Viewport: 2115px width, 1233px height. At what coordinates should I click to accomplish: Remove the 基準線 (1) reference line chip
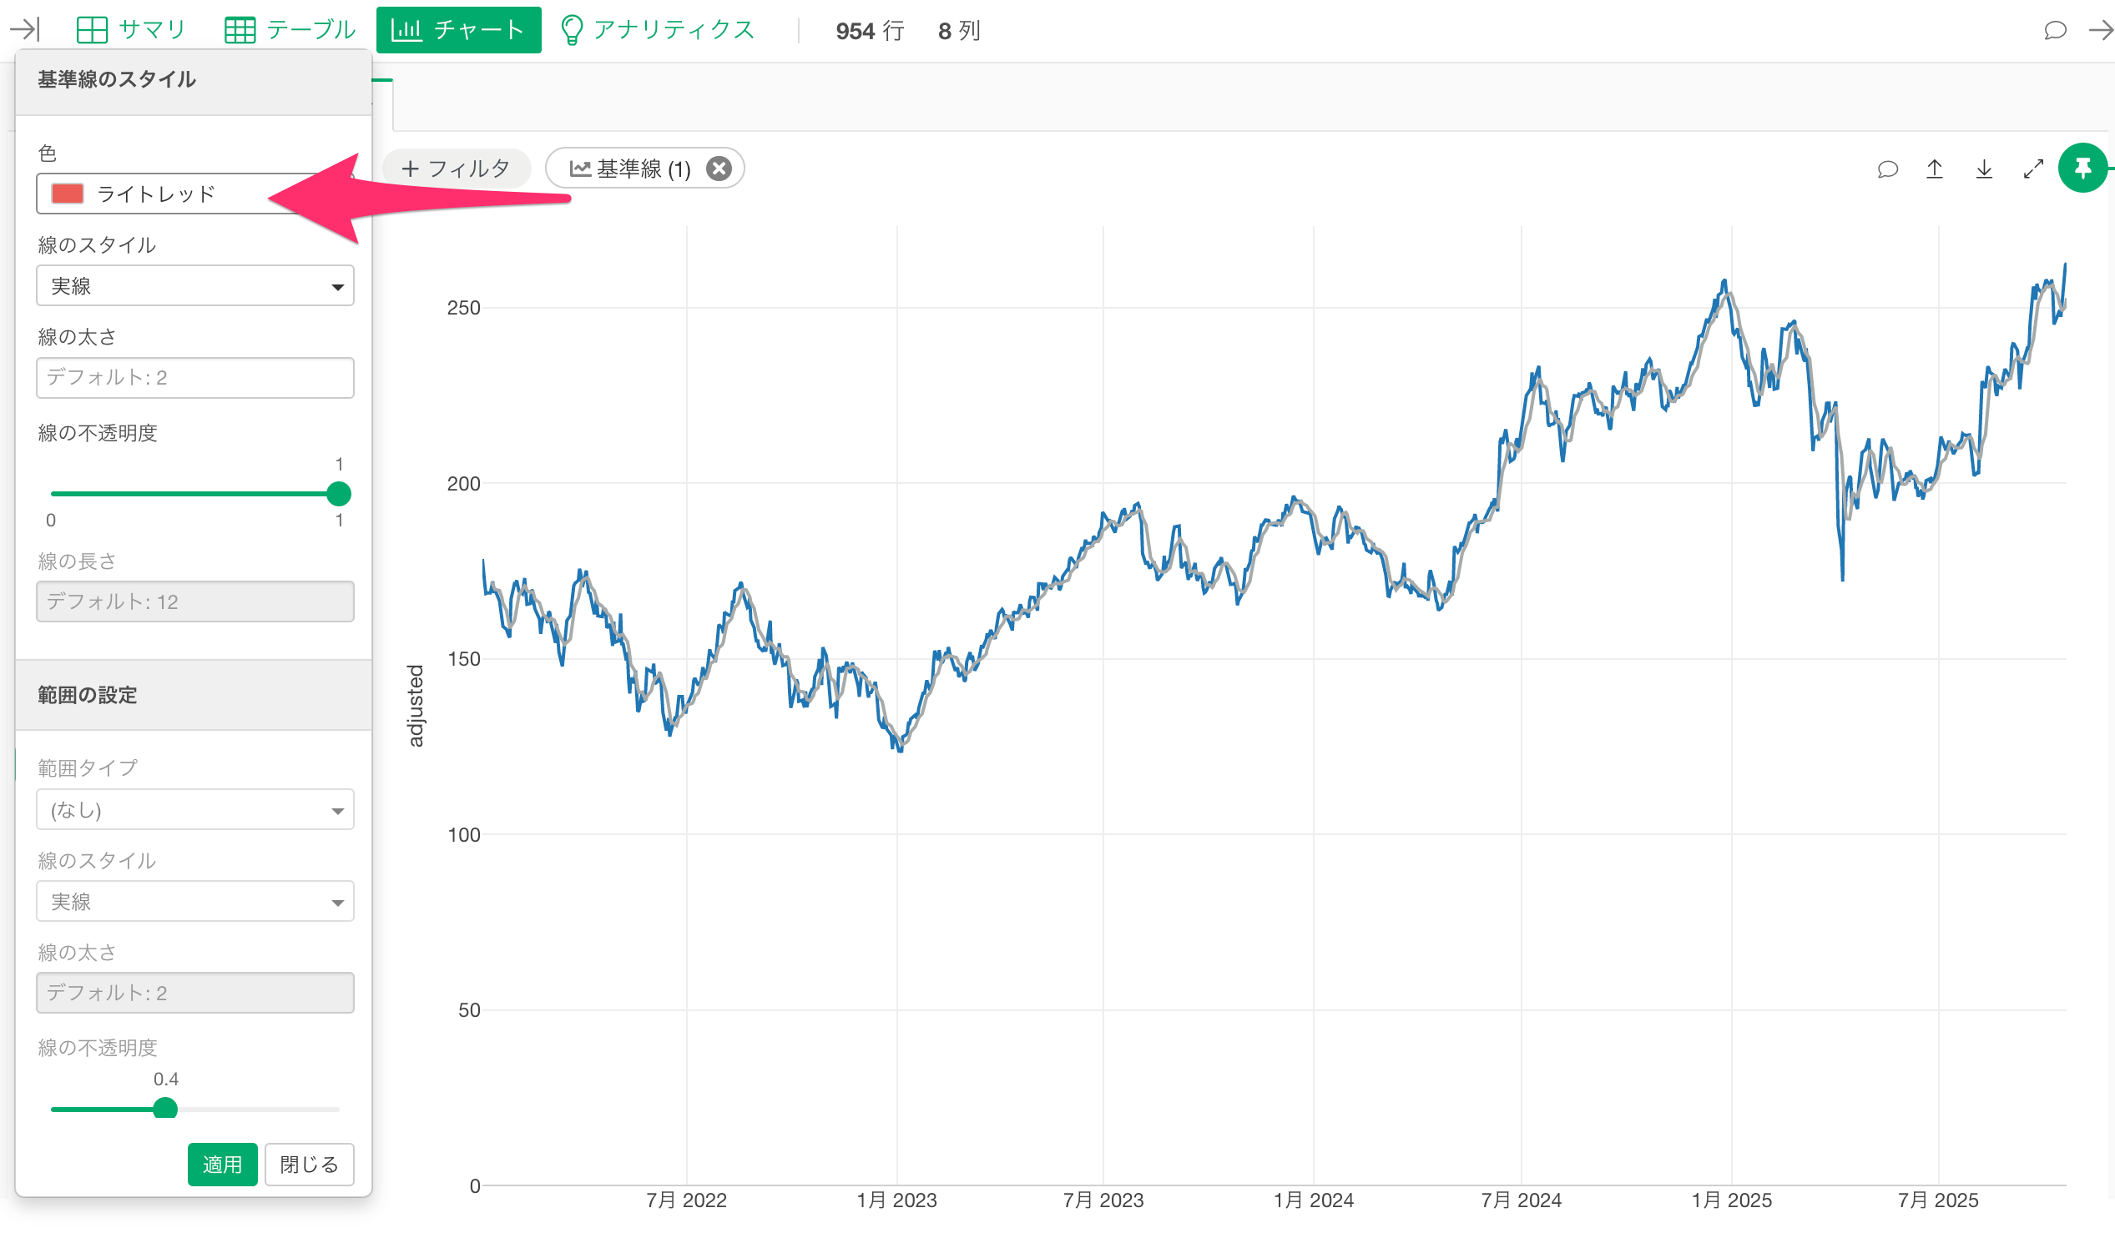(x=719, y=169)
